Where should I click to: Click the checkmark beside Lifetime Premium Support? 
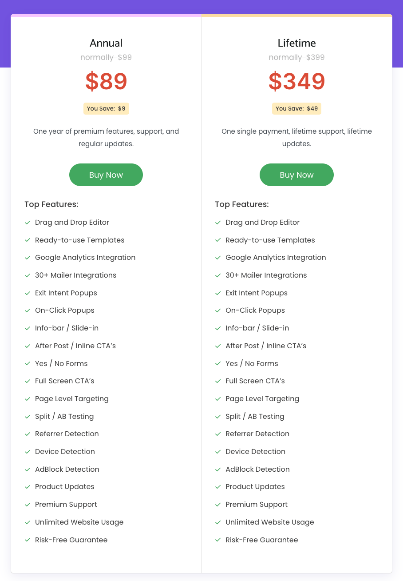(218, 505)
